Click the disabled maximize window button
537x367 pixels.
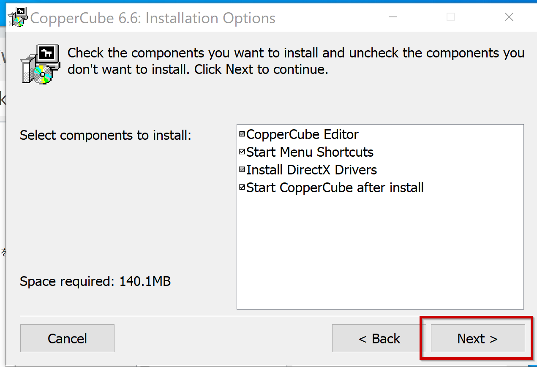(x=451, y=17)
